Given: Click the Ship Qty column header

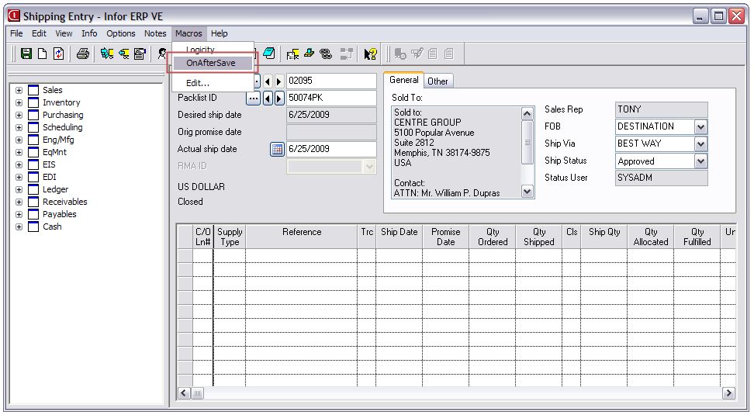Looking at the screenshot, I should [x=604, y=237].
